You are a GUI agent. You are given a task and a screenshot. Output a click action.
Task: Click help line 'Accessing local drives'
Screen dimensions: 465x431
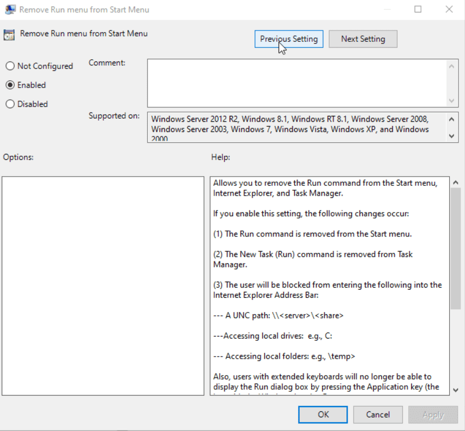273,336
